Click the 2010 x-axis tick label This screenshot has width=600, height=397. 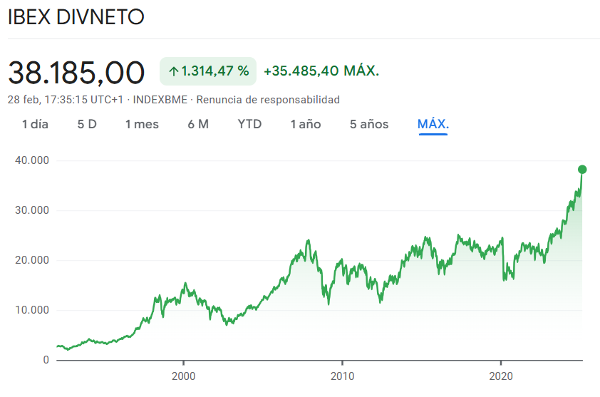point(342,376)
